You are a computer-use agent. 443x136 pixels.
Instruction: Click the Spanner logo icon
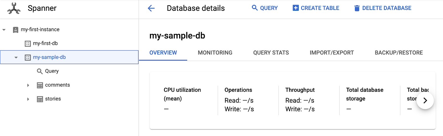point(14,8)
